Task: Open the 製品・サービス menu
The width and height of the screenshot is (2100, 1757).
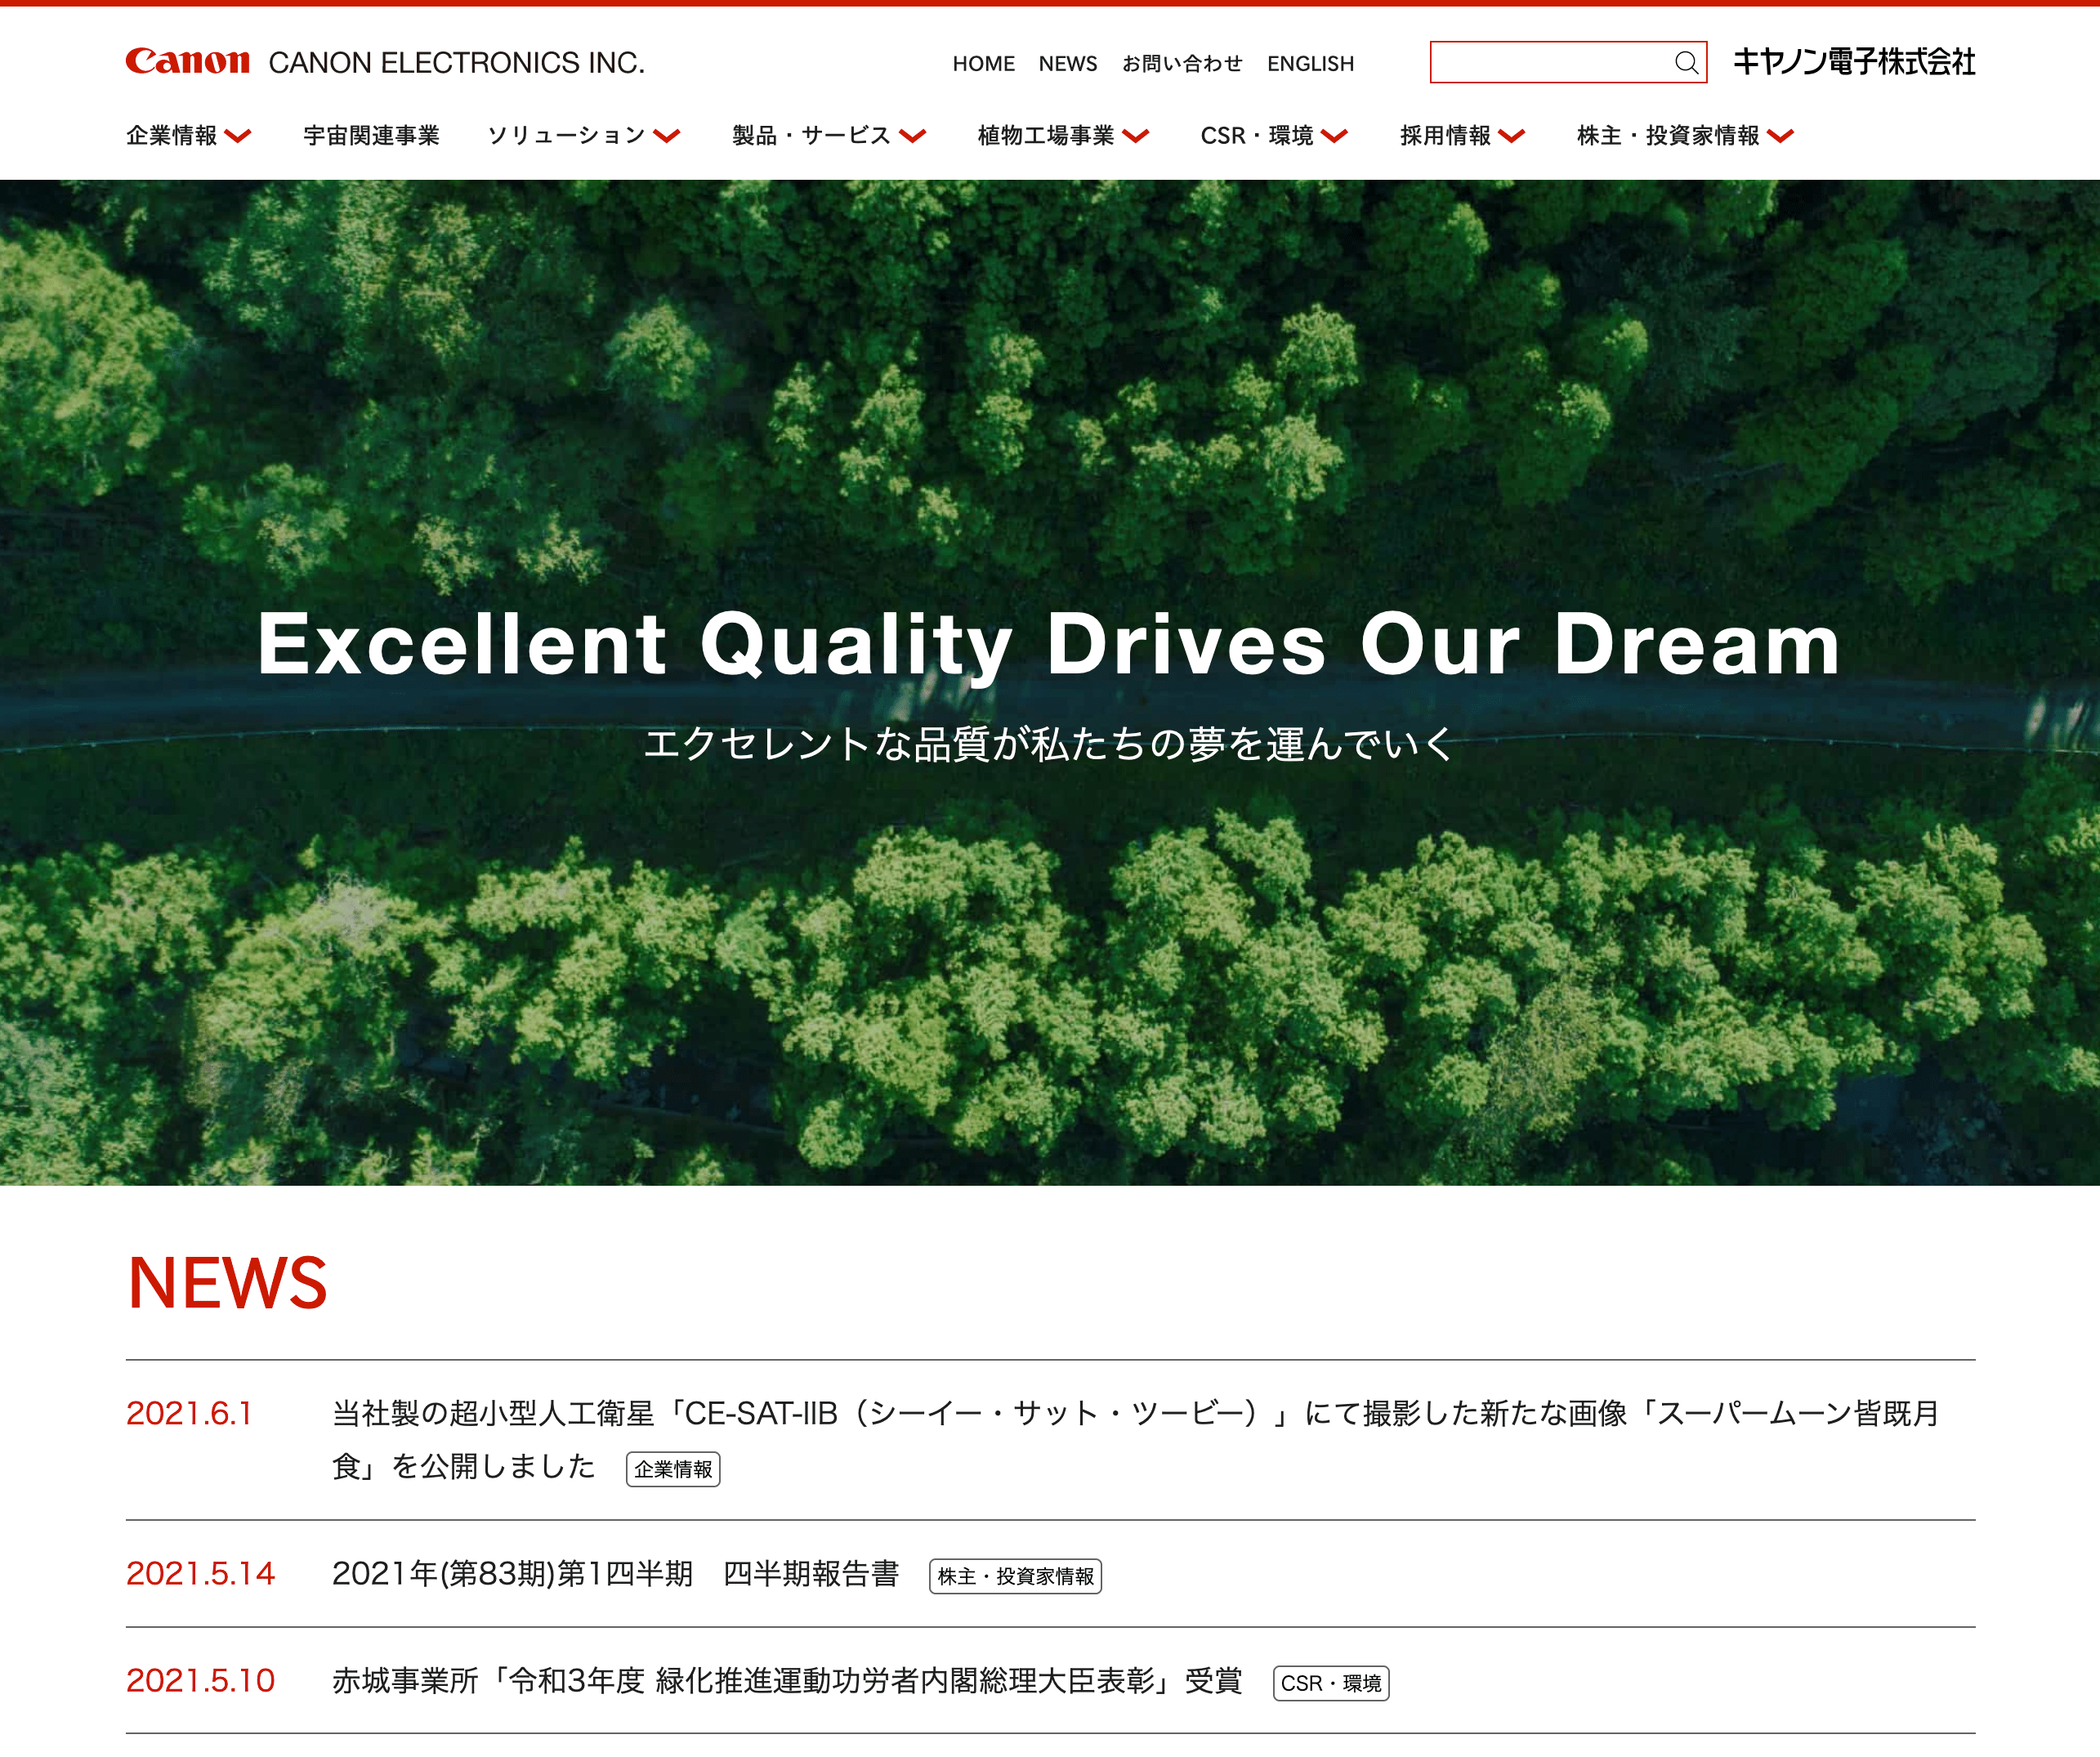Action: (x=811, y=136)
